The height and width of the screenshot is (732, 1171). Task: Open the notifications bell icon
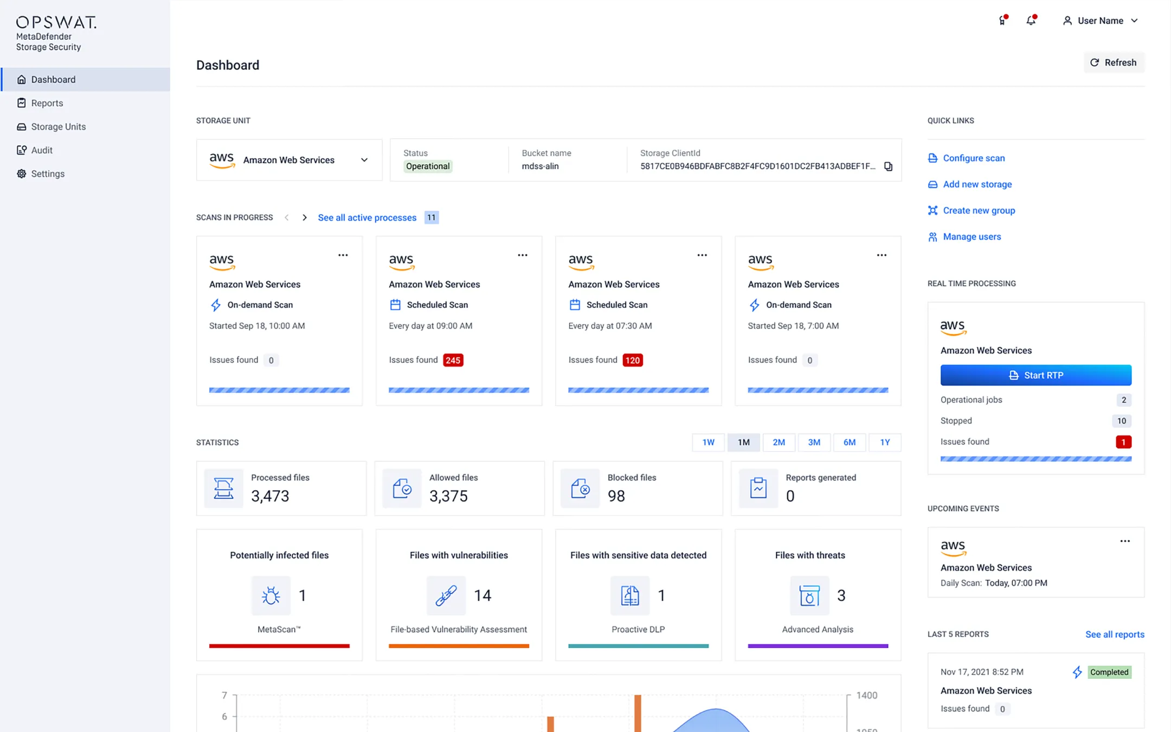(x=1032, y=20)
